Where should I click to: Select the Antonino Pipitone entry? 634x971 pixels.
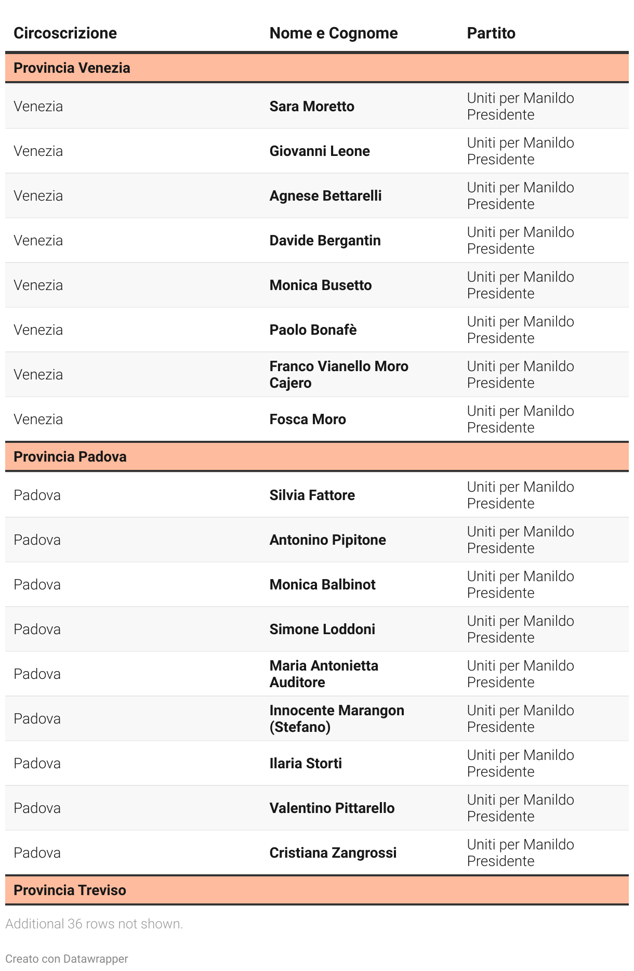pyautogui.click(x=327, y=540)
